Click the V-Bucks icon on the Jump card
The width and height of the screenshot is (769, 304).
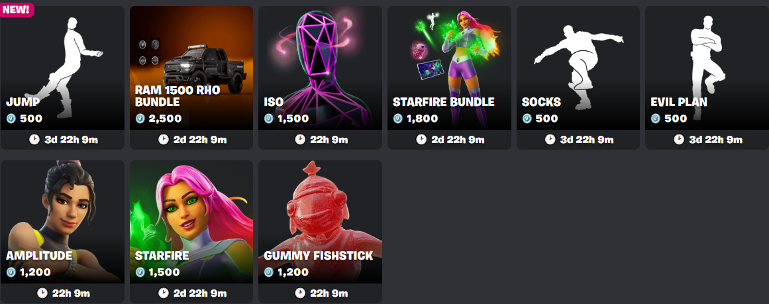(x=11, y=119)
